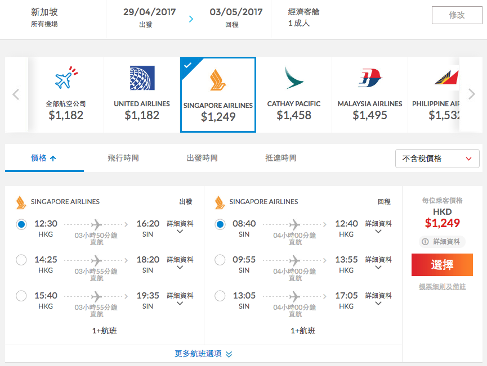Screen dimensions: 487x366
Task: Sort results by 飛行時間 tab
Action: pos(123,158)
